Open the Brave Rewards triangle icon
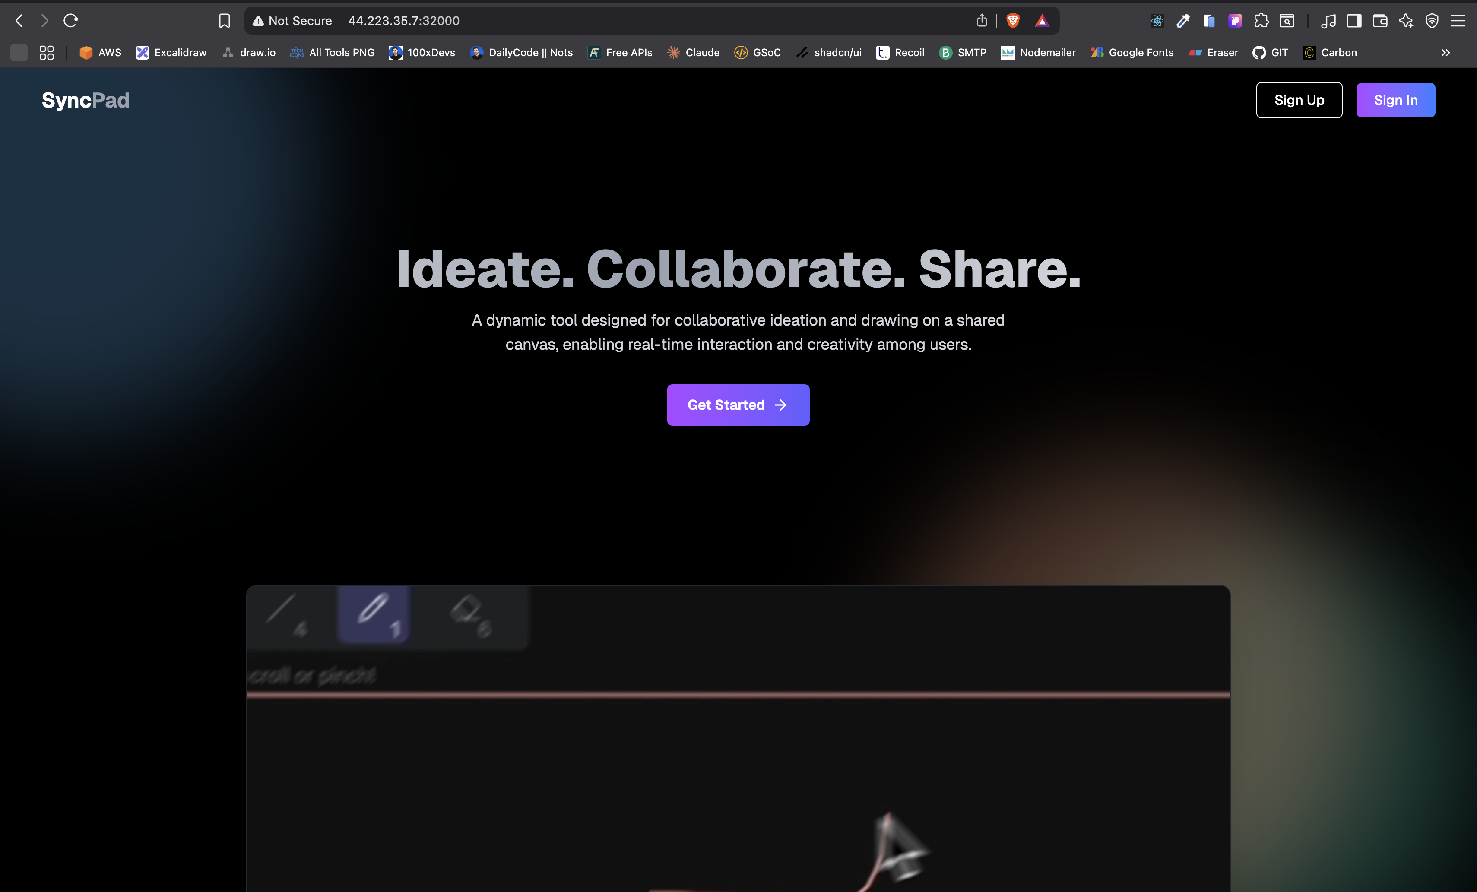Image resolution: width=1477 pixels, height=892 pixels. (1042, 21)
